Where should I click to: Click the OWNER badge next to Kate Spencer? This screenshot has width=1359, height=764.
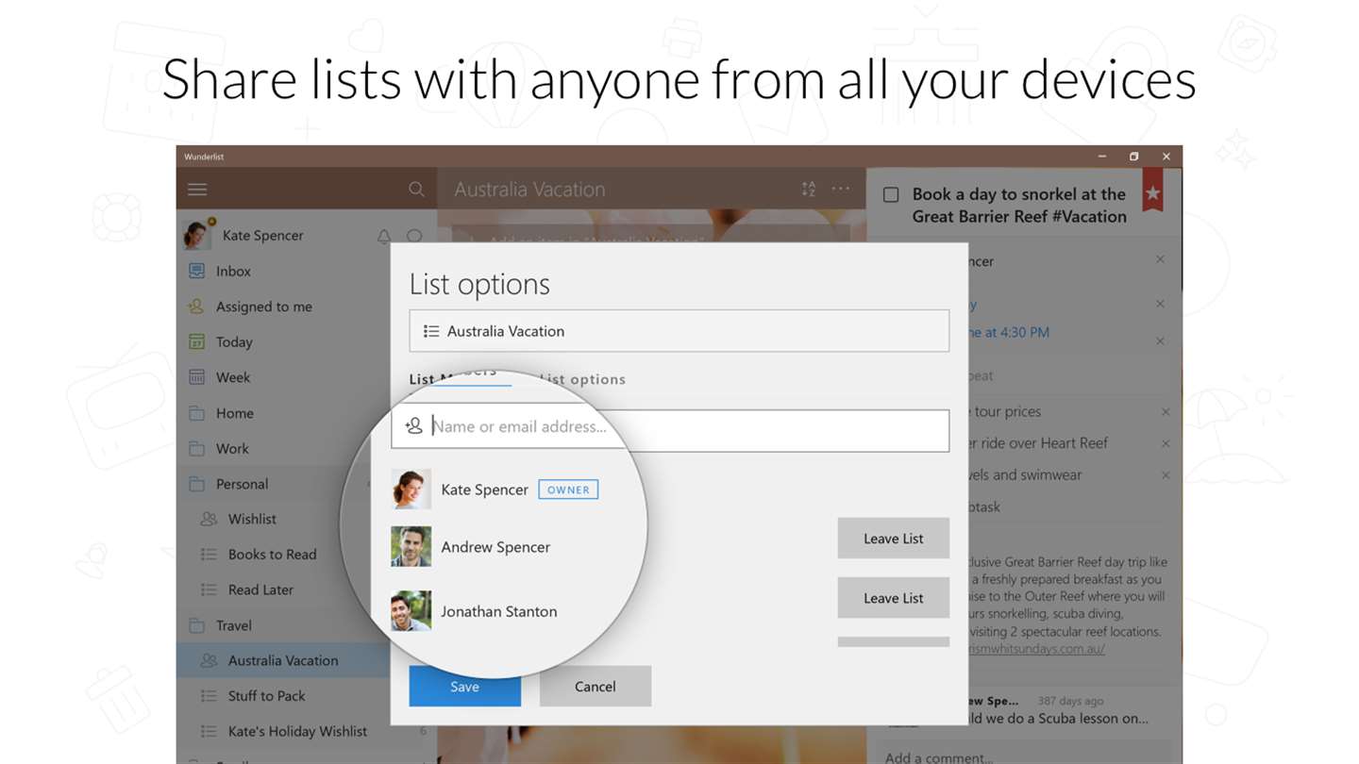click(568, 490)
